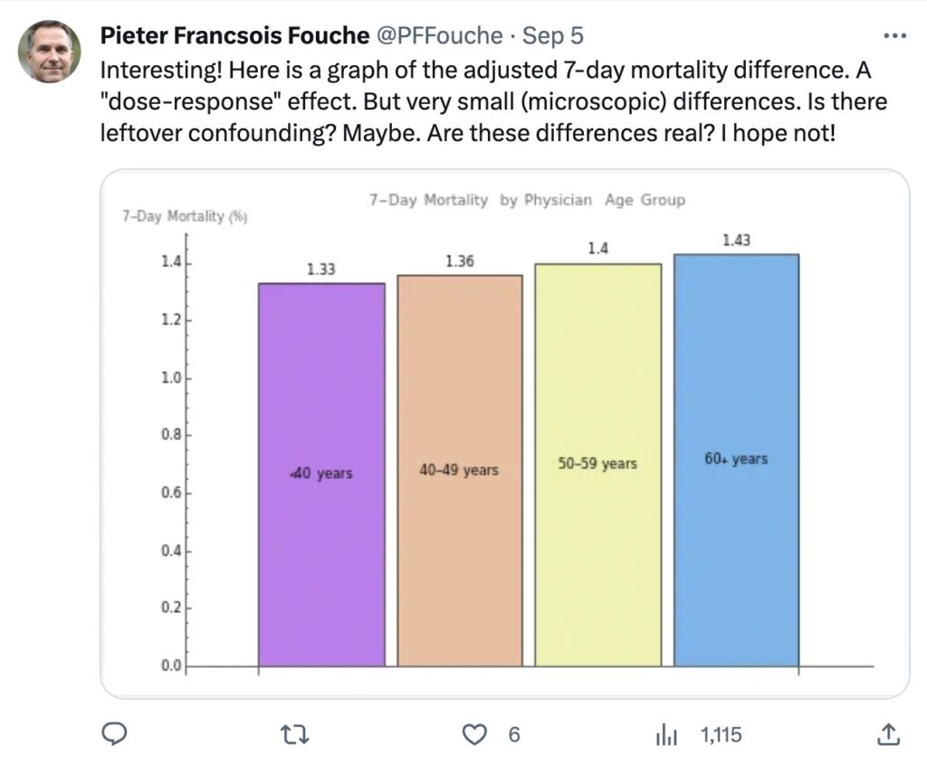Click the Pieter Francsois Fouche display name

pos(234,35)
